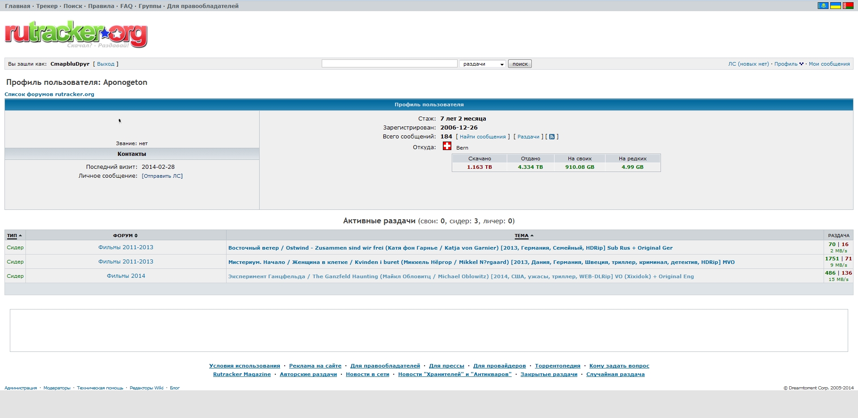858x418 pixels.
Task: Click the Kazakhstan flag icon
Action: click(823, 6)
